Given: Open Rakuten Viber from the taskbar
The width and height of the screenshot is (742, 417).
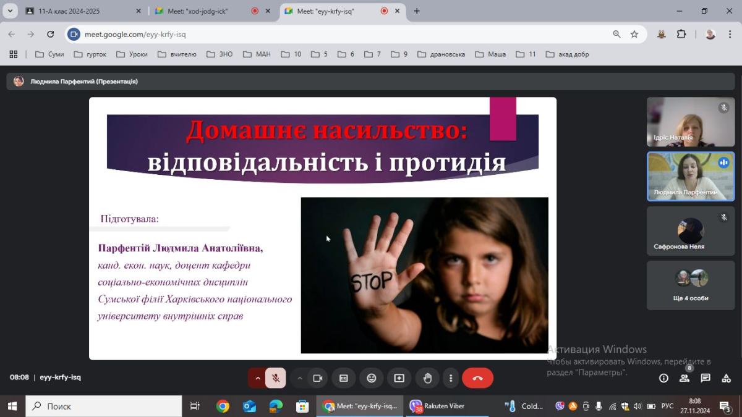Looking at the screenshot, I should (x=438, y=406).
